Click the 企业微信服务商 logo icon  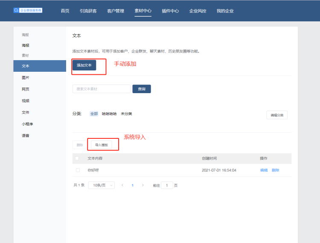click(16, 10)
